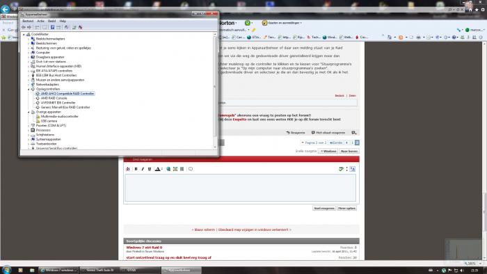Viewport: 487px width, 274px height.
Task: Click the back arrow in Apparaatbeheer toolbar
Action: pos(23,27)
